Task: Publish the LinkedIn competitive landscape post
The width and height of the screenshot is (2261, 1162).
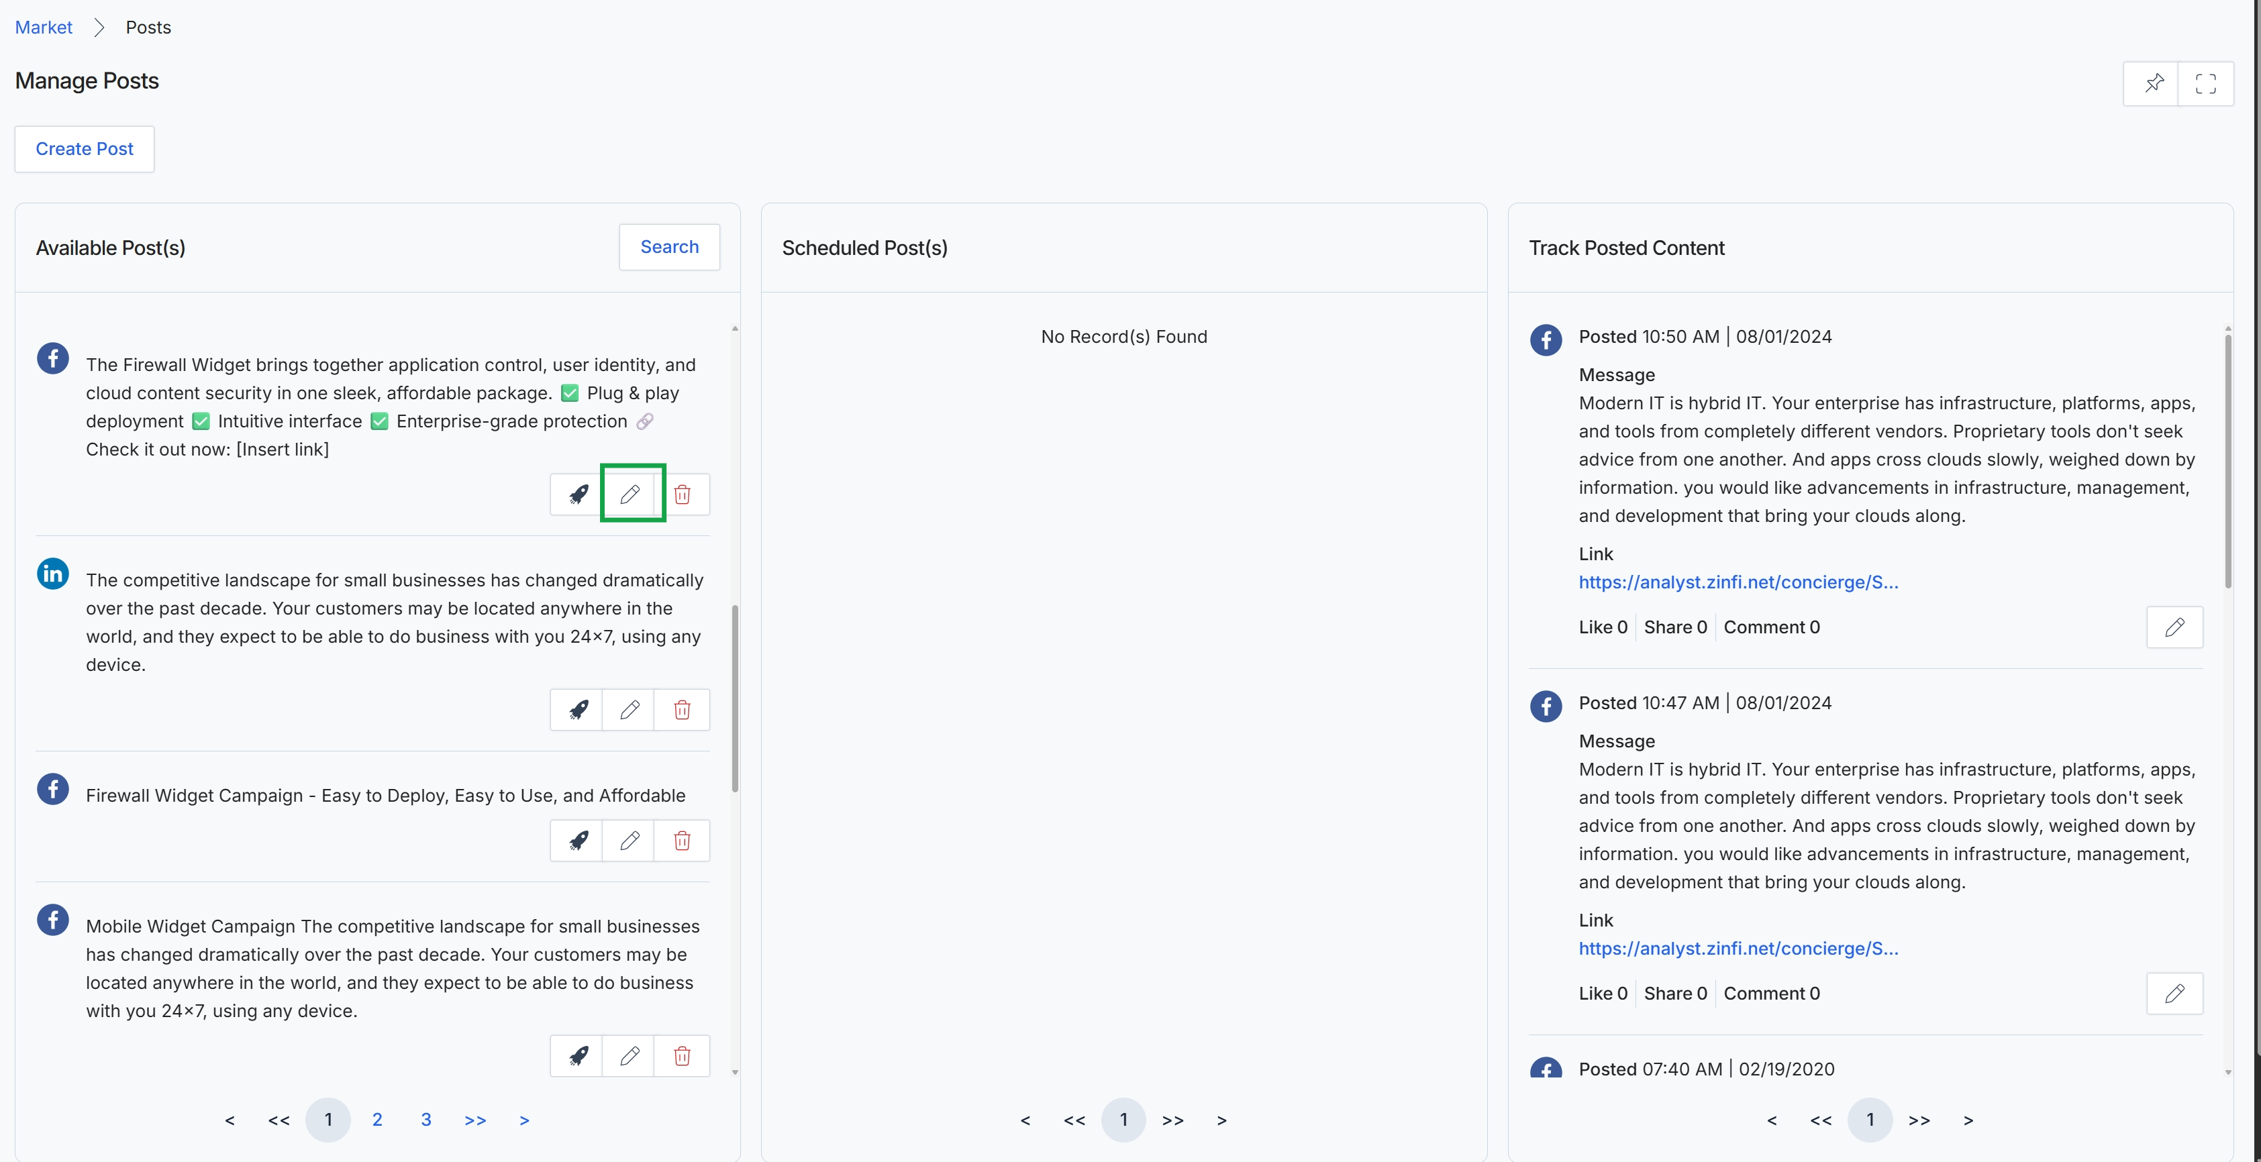Action: (576, 709)
